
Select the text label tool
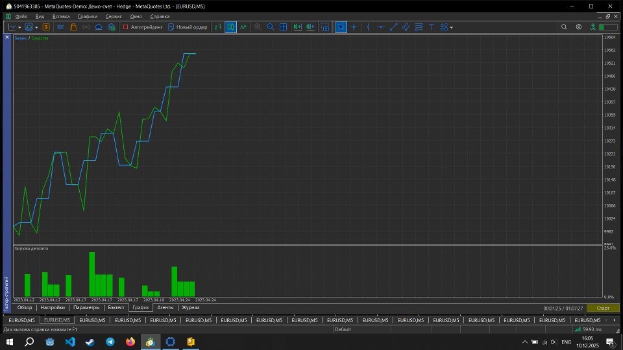(x=432, y=27)
